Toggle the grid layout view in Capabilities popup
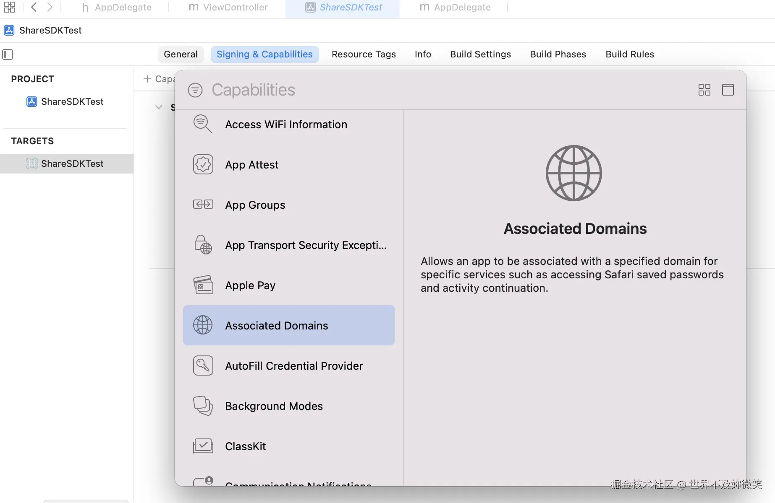The width and height of the screenshot is (775, 503). click(704, 89)
